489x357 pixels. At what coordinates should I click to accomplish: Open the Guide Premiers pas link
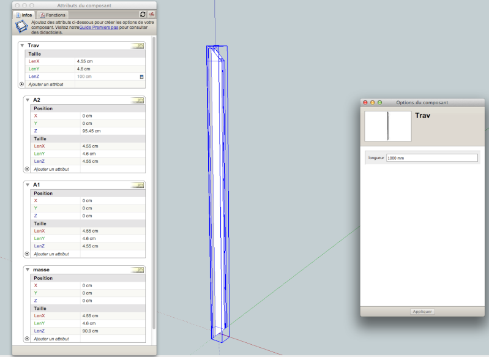(99, 28)
